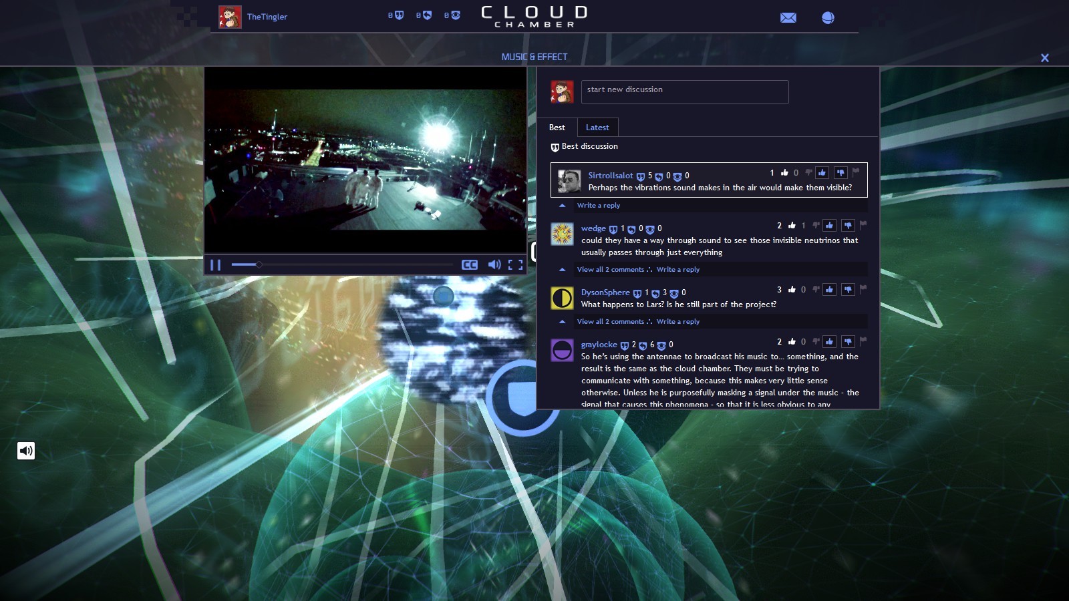
Task: Upvote graylocke's comment
Action: pos(829,342)
